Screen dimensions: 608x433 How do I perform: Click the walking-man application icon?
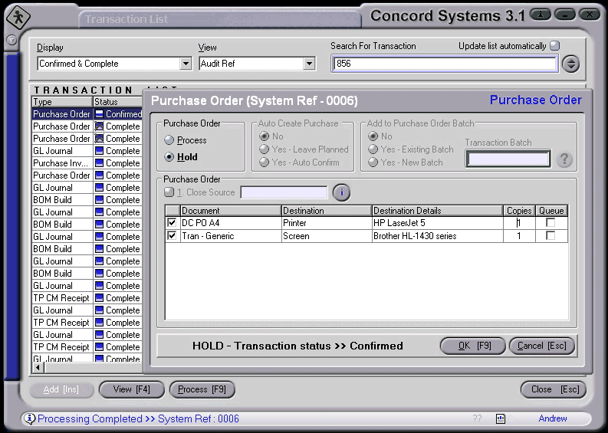coord(18,18)
